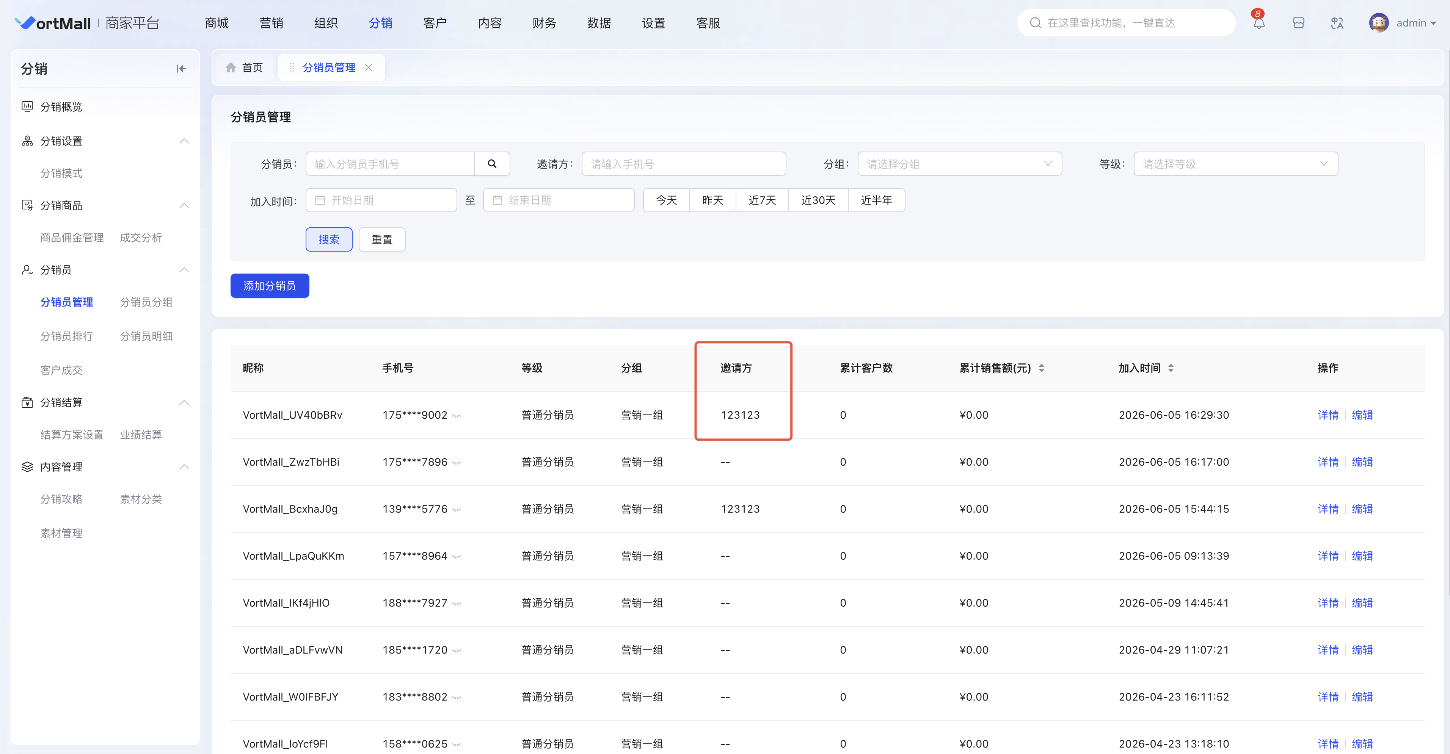This screenshot has height=754, width=1450.
Task: Collapse the 分销员 section chevron
Action: pyautogui.click(x=184, y=270)
